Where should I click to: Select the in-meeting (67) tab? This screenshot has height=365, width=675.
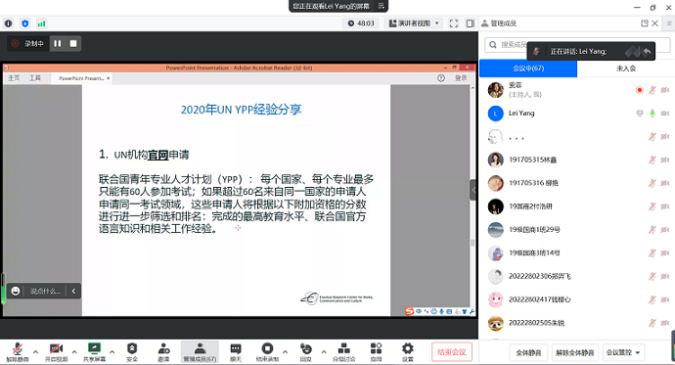(x=528, y=68)
